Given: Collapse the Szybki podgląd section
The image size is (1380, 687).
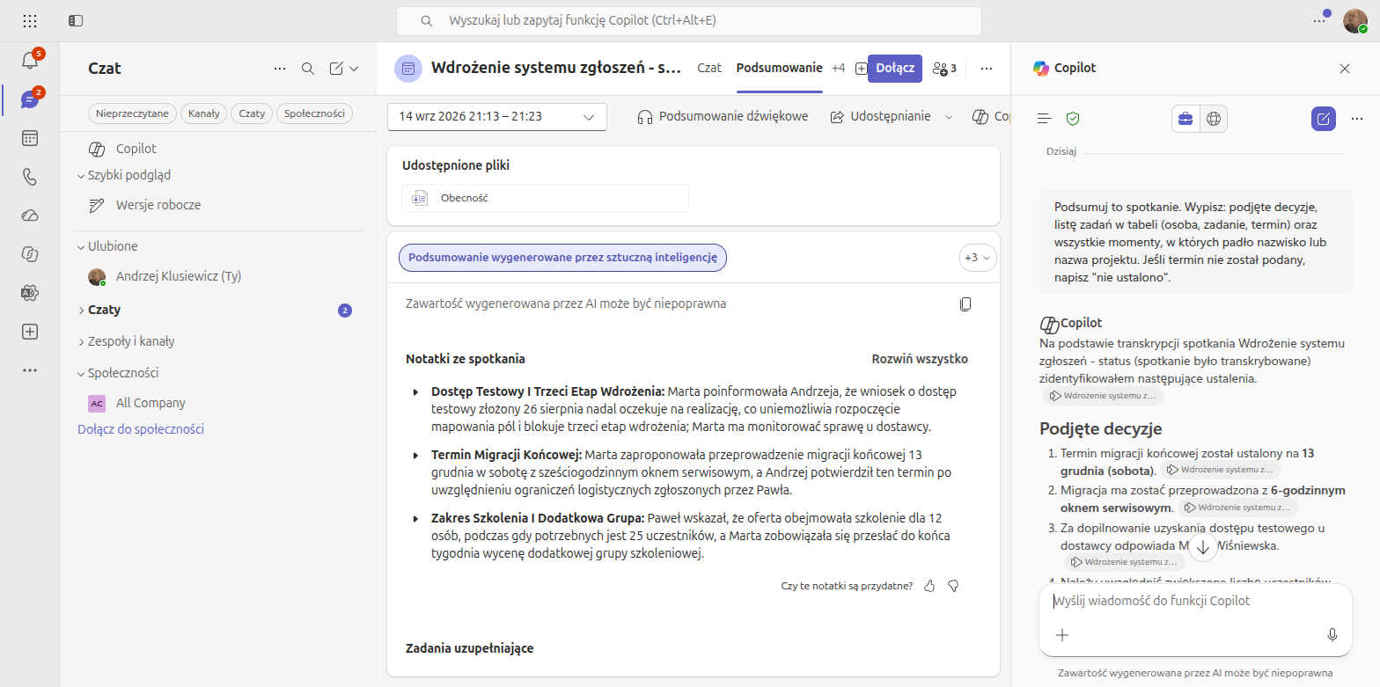Looking at the screenshot, I should coord(81,175).
